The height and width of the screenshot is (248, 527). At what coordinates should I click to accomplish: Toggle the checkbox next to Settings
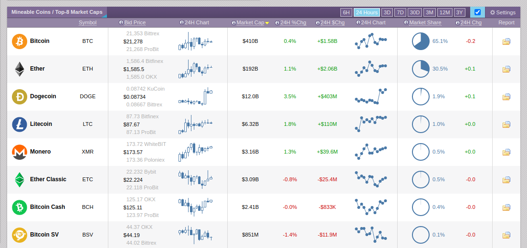[x=477, y=12]
